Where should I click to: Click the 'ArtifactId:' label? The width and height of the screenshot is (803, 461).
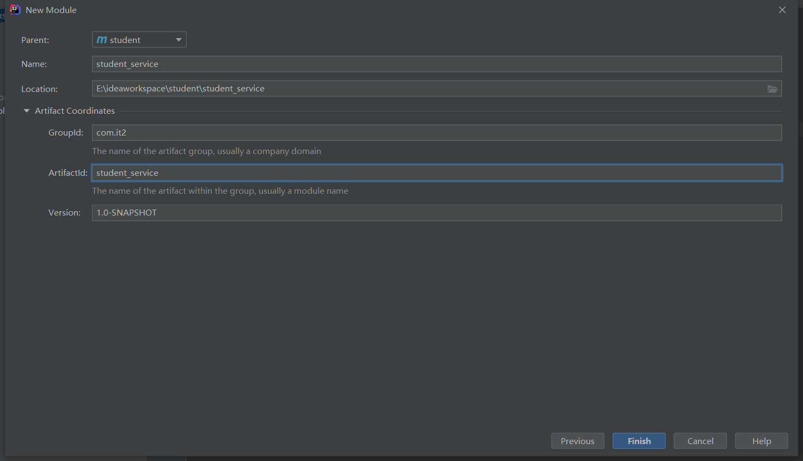[68, 173]
